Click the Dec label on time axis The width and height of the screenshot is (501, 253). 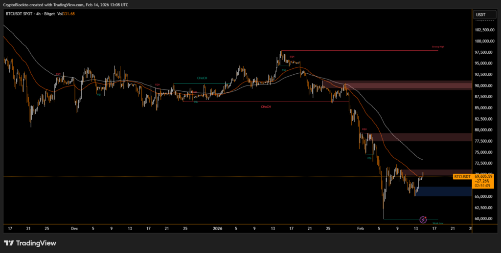pos(74,228)
